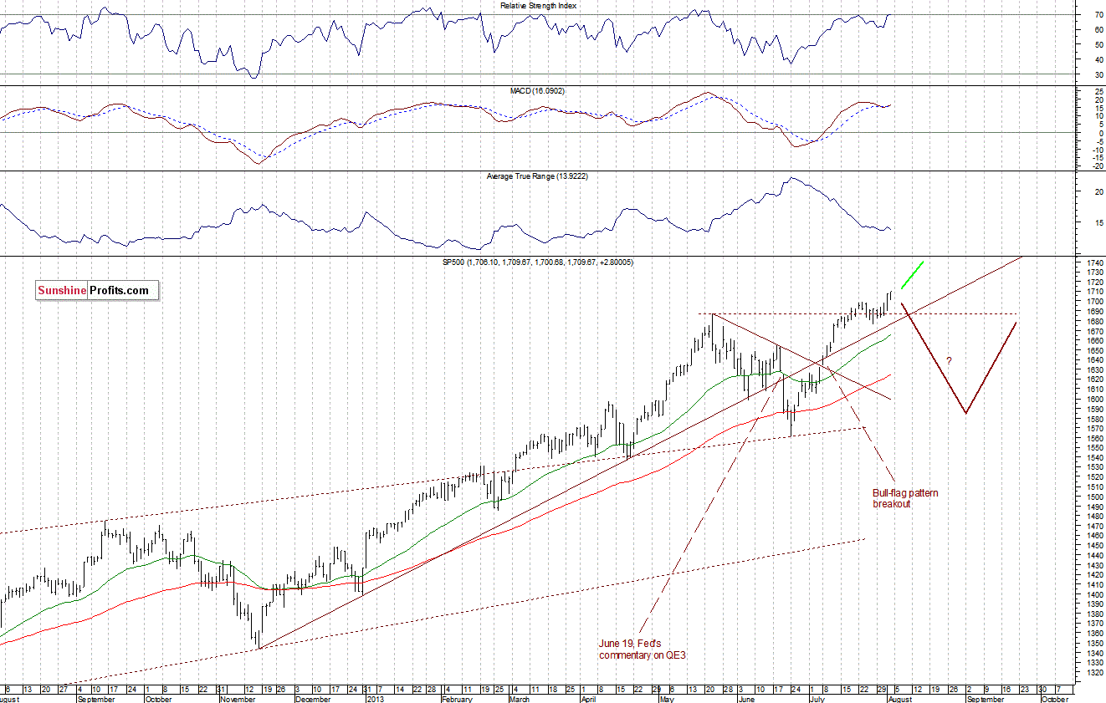This screenshot has height=703, width=1106.
Task: Click the July label on date axis
Action: [816, 698]
